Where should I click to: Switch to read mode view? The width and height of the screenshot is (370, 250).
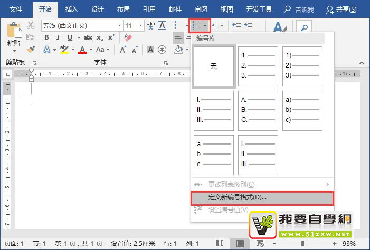pyautogui.click(x=220, y=243)
